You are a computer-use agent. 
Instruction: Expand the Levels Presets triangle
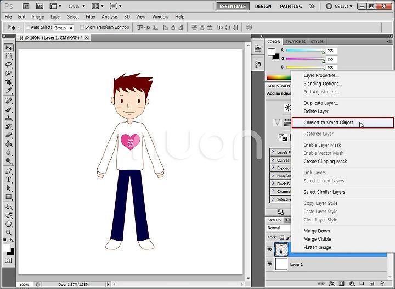(x=273, y=152)
